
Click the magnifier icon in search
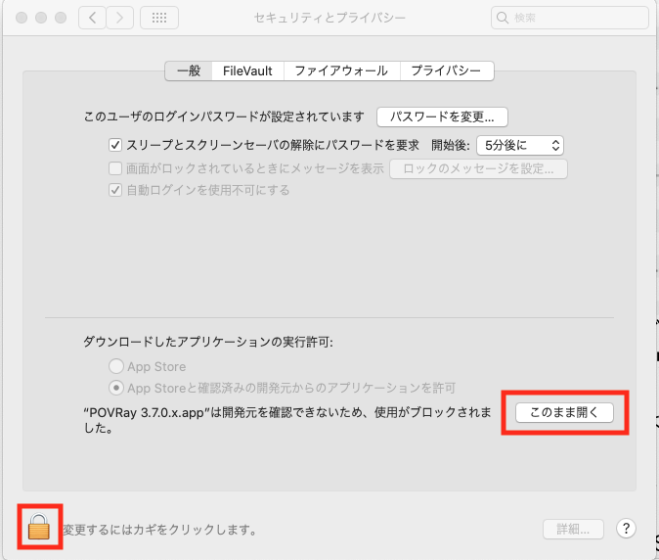(x=504, y=18)
